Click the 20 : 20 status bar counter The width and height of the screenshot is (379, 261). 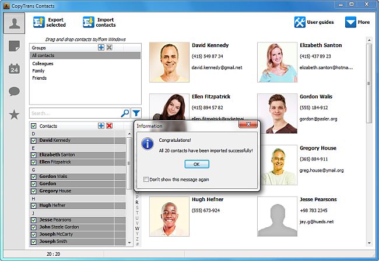point(53,254)
